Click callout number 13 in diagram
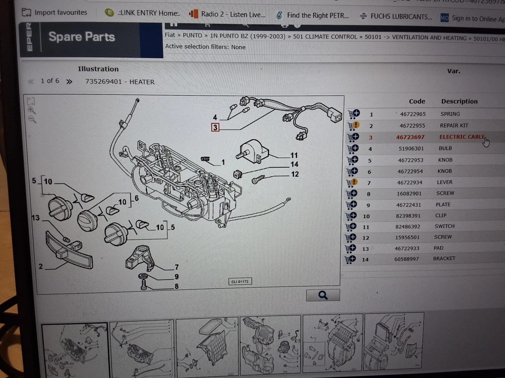Screen dimensions: 505x378 point(36,218)
